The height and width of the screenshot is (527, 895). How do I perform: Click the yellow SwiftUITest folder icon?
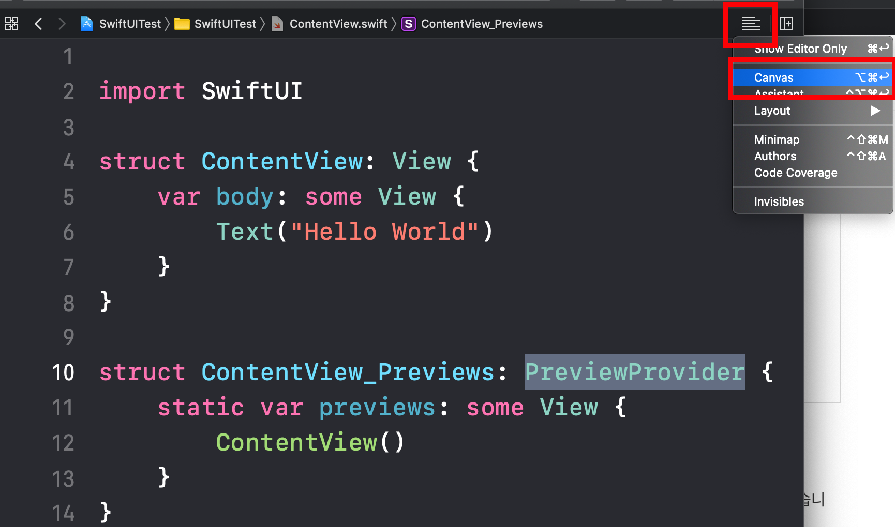click(x=182, y=24)
